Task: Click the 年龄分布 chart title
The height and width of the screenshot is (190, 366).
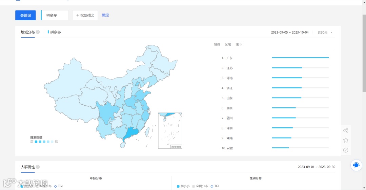Action: pos(96,178)
